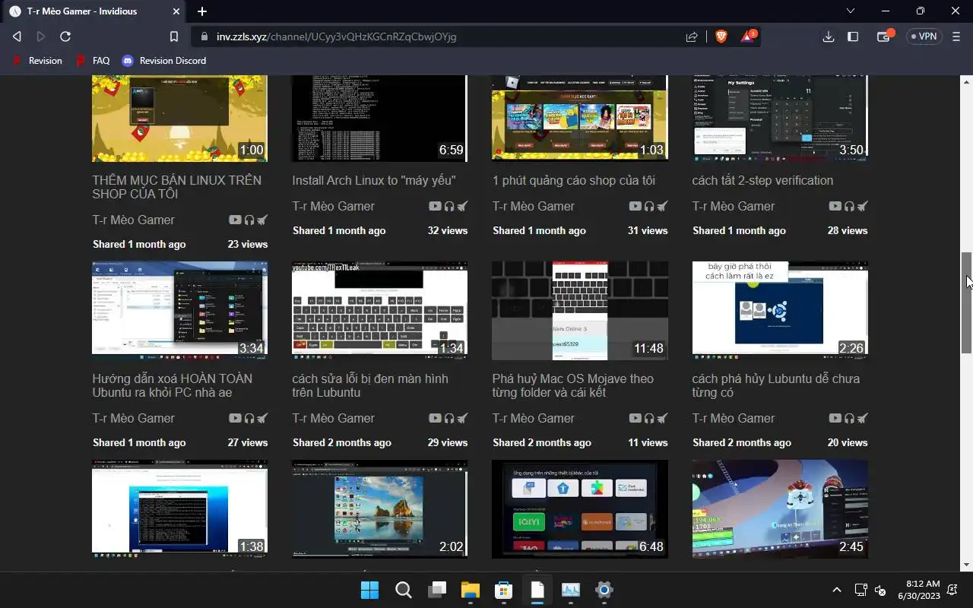Select the T-r Mèo Gamer - Invidious tab
The image size is (973, 608).
point(95,11)
